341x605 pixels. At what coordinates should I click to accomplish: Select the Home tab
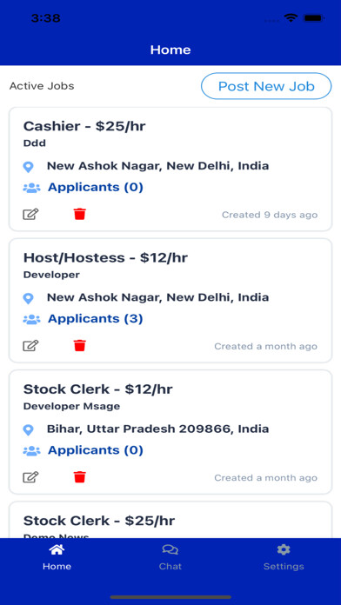point(57,557)
